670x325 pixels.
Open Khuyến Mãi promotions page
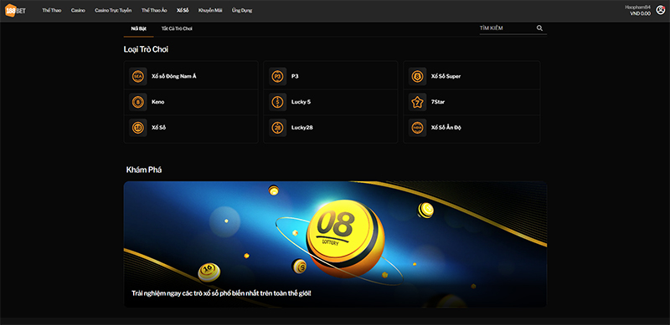coord(210,10)
